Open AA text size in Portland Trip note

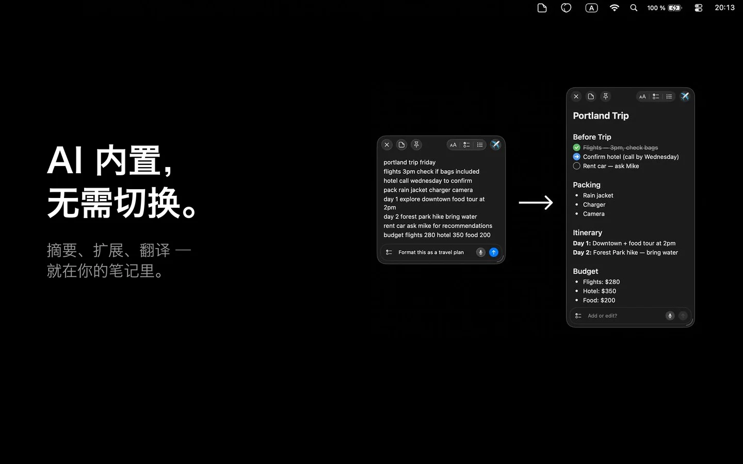point(642,96)
